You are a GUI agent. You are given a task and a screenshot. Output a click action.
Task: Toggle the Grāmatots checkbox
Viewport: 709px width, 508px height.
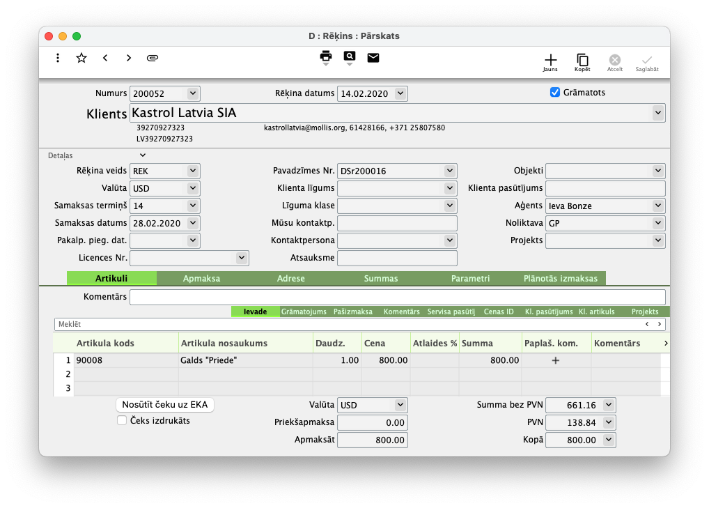[x=555, y=93]
